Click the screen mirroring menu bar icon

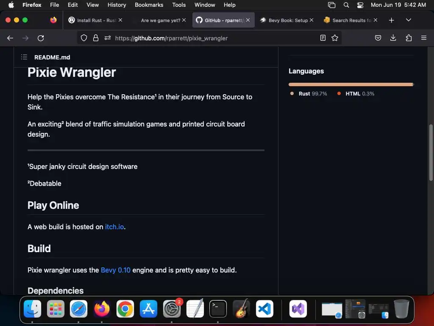coord(331,5)
